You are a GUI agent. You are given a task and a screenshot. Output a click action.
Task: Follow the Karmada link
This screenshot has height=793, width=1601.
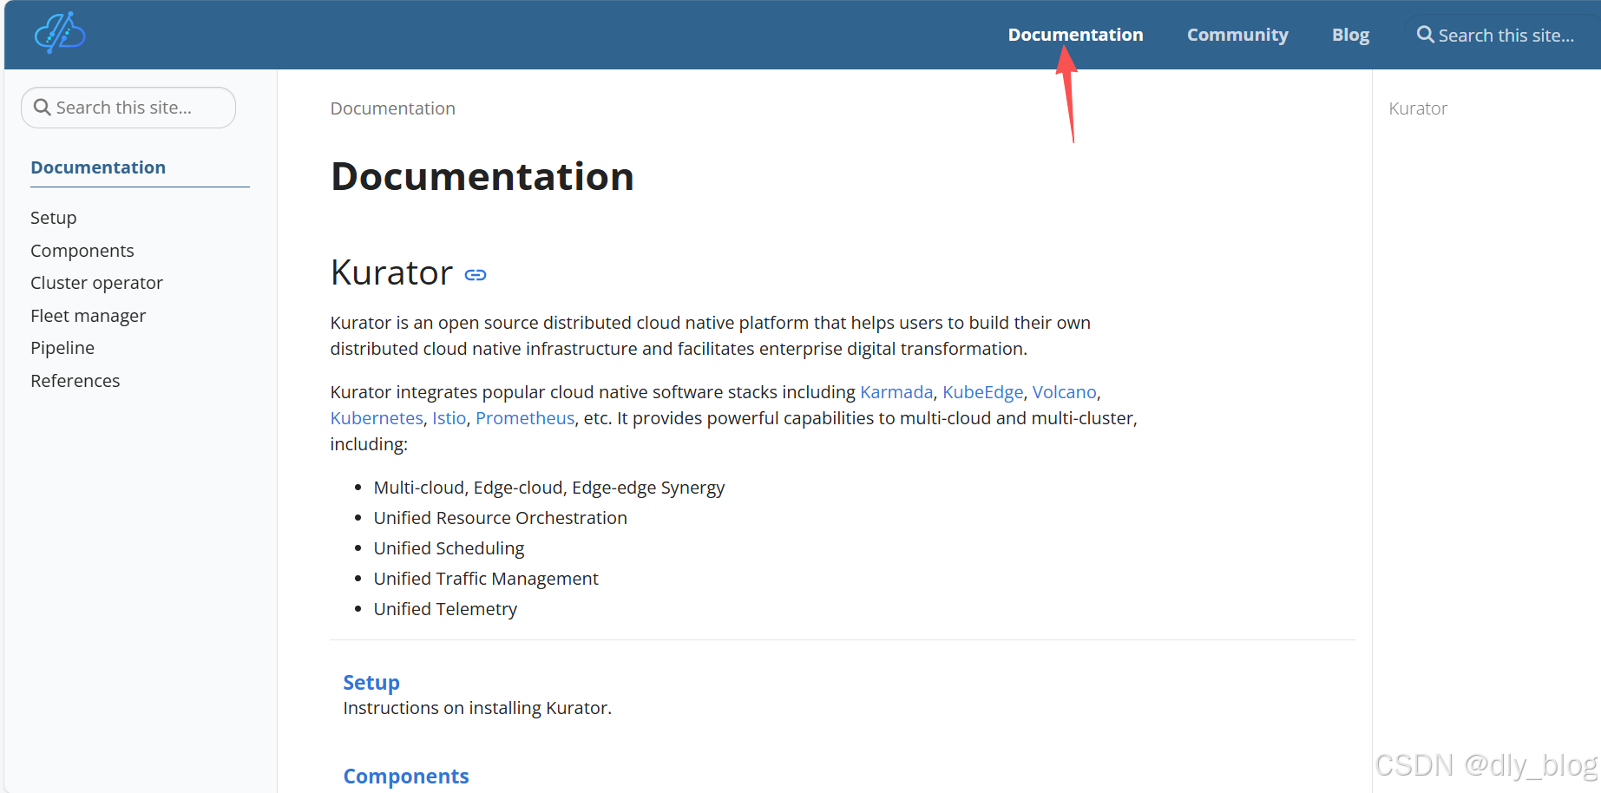(x=896, y=392)
